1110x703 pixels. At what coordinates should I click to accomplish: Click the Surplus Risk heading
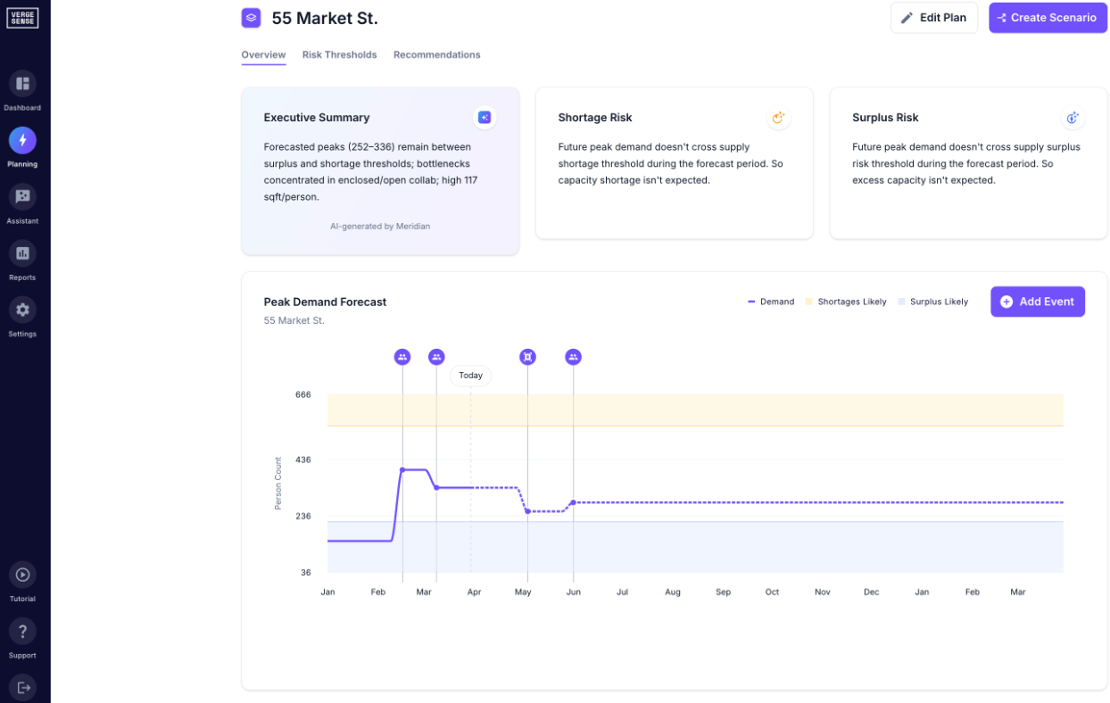(885, 118)
